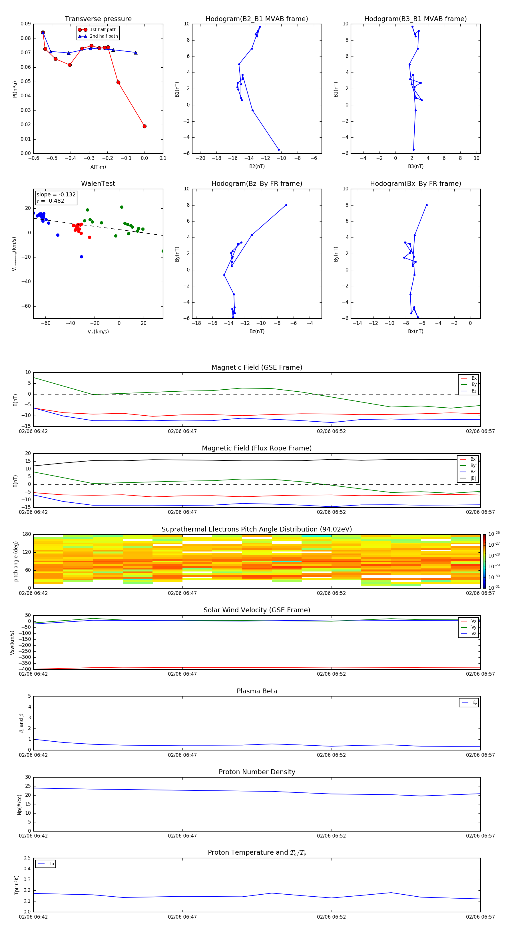
Task: Click the "Magnetic Field (GSE Frame)" title
Action: click(x=257, y=367)
